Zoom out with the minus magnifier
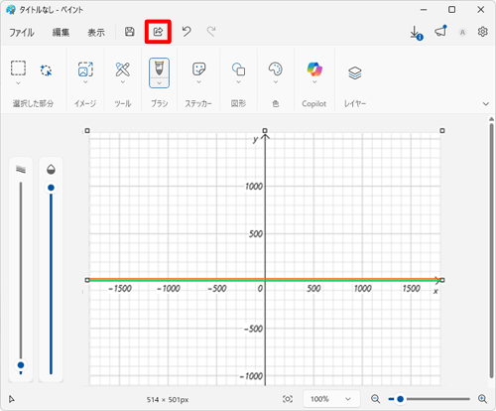496x411 pixels. point(375,399)
